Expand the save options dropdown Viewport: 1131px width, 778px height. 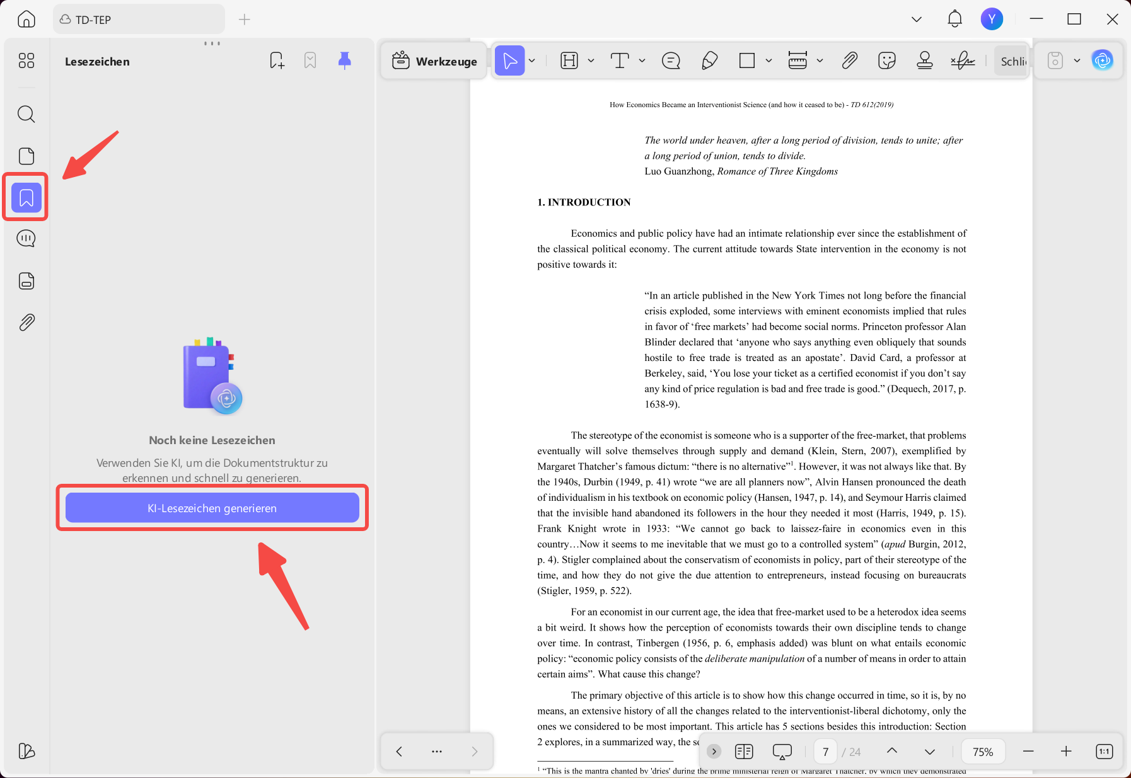click(1077, 60)
